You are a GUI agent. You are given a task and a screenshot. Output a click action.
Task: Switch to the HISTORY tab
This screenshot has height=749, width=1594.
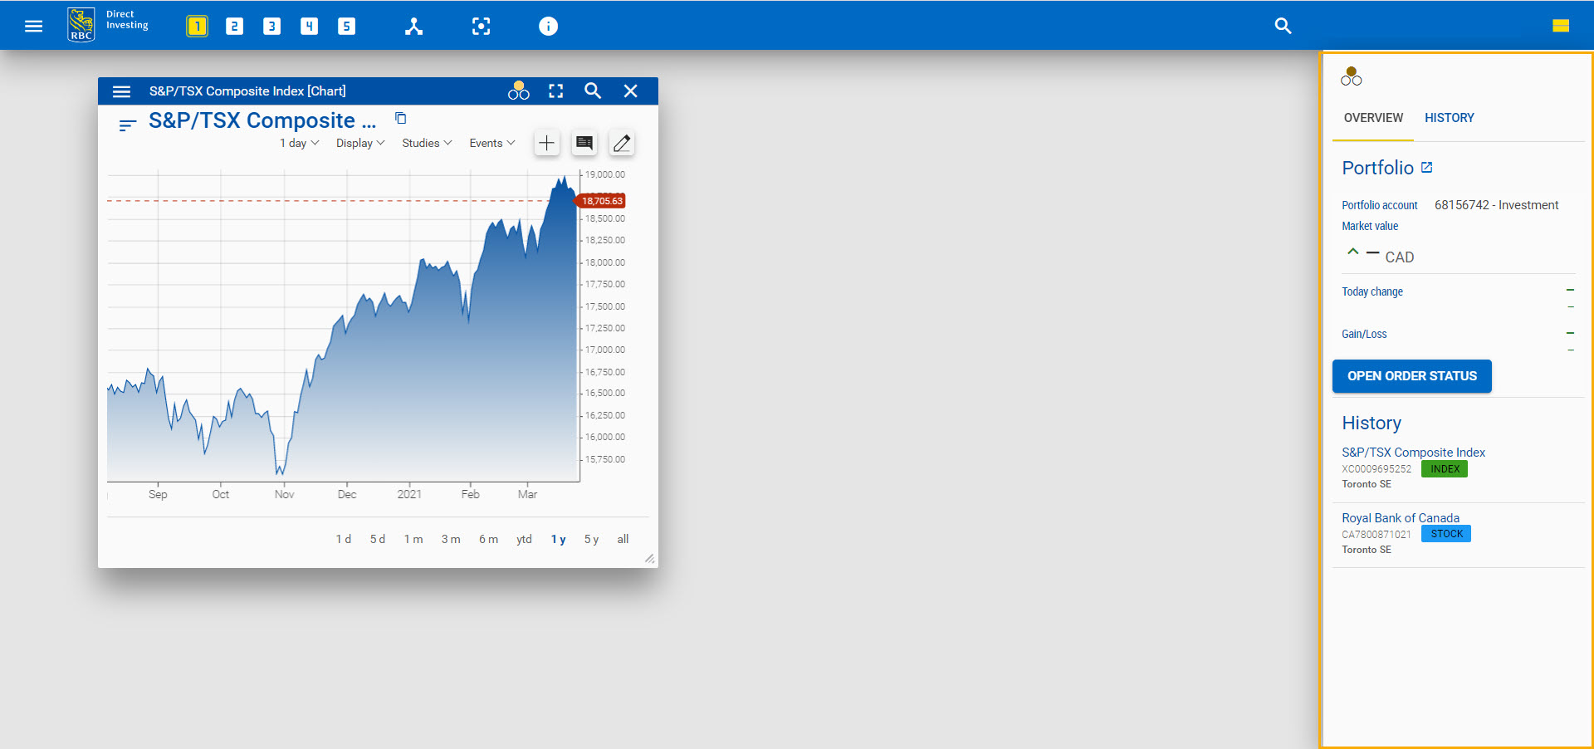(1449, 118)
